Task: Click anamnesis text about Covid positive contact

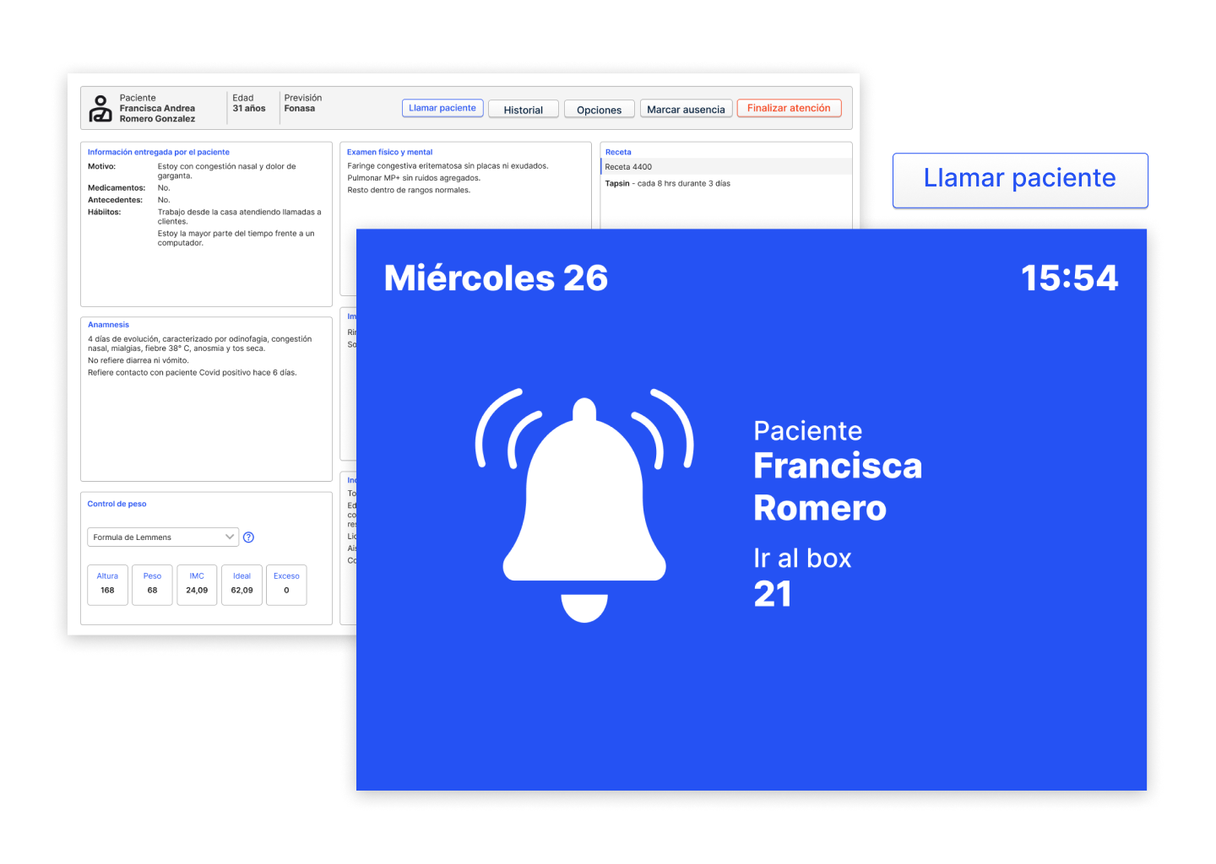Action: pos(193,372)
